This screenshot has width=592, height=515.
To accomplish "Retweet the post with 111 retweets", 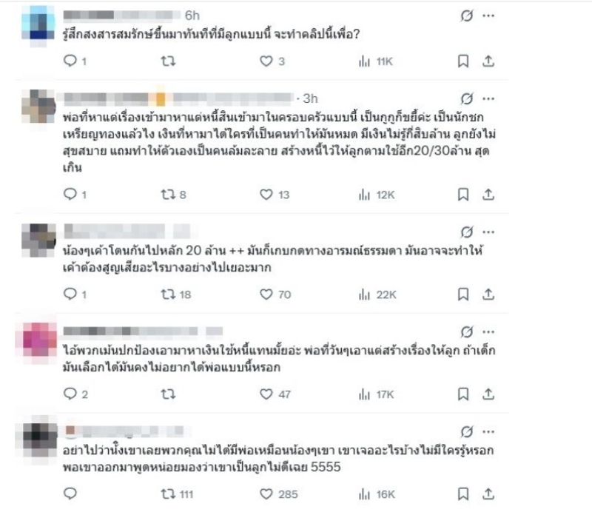I will click(168, 494).
